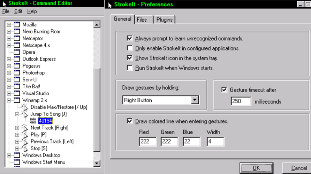
Task: Select the Play [P] label
Action: coord(38,135)
